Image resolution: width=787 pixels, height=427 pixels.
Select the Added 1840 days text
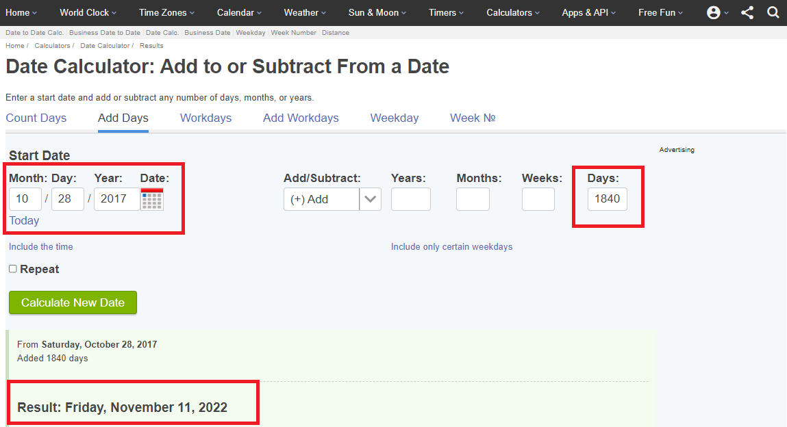pyautogui.click(x=53, y=359)
